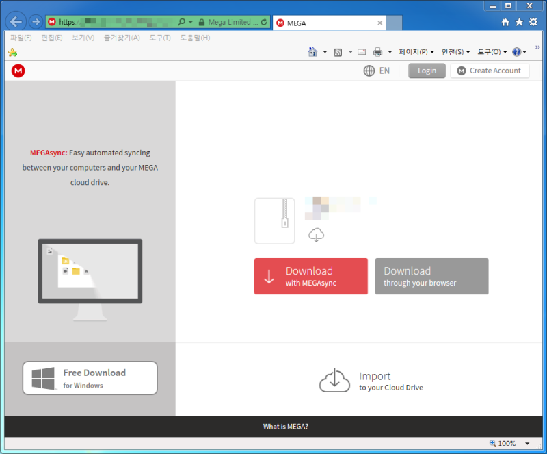The height and width of the screenshot is (454, 547).
Task: Refresh the page with reload icon
Action: pyautogui.click(x=264, y=22)
